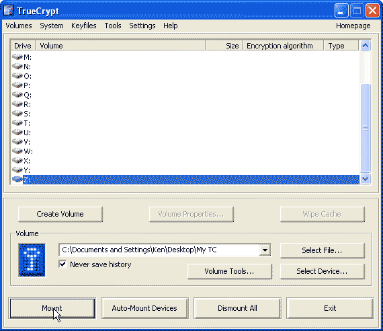Click the N: drive icon
The image size is (383, 331).
click(x=17, y=67)
